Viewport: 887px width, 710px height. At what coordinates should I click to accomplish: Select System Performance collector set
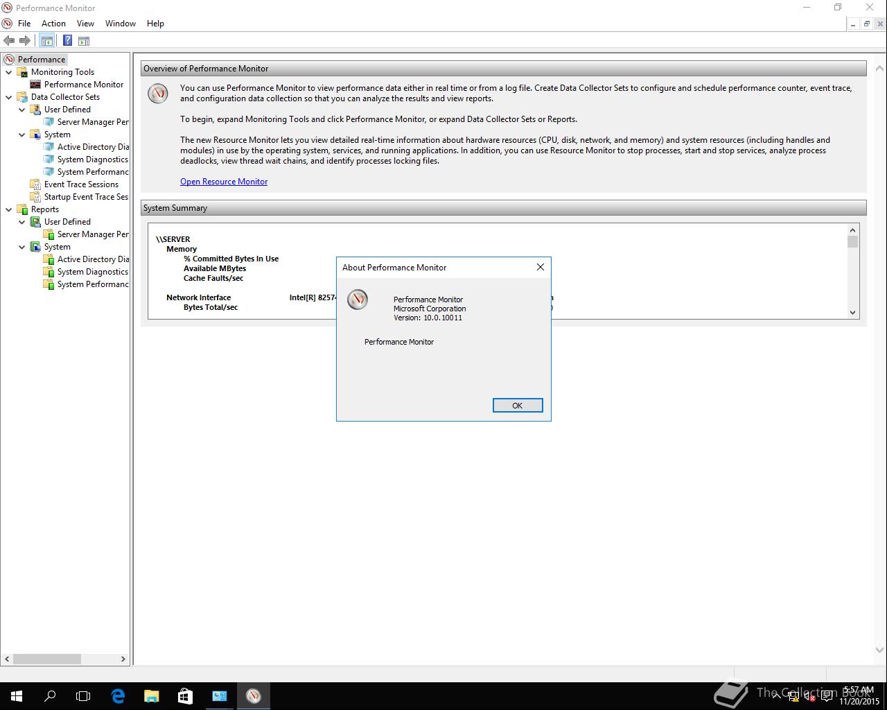coord(93,172)
